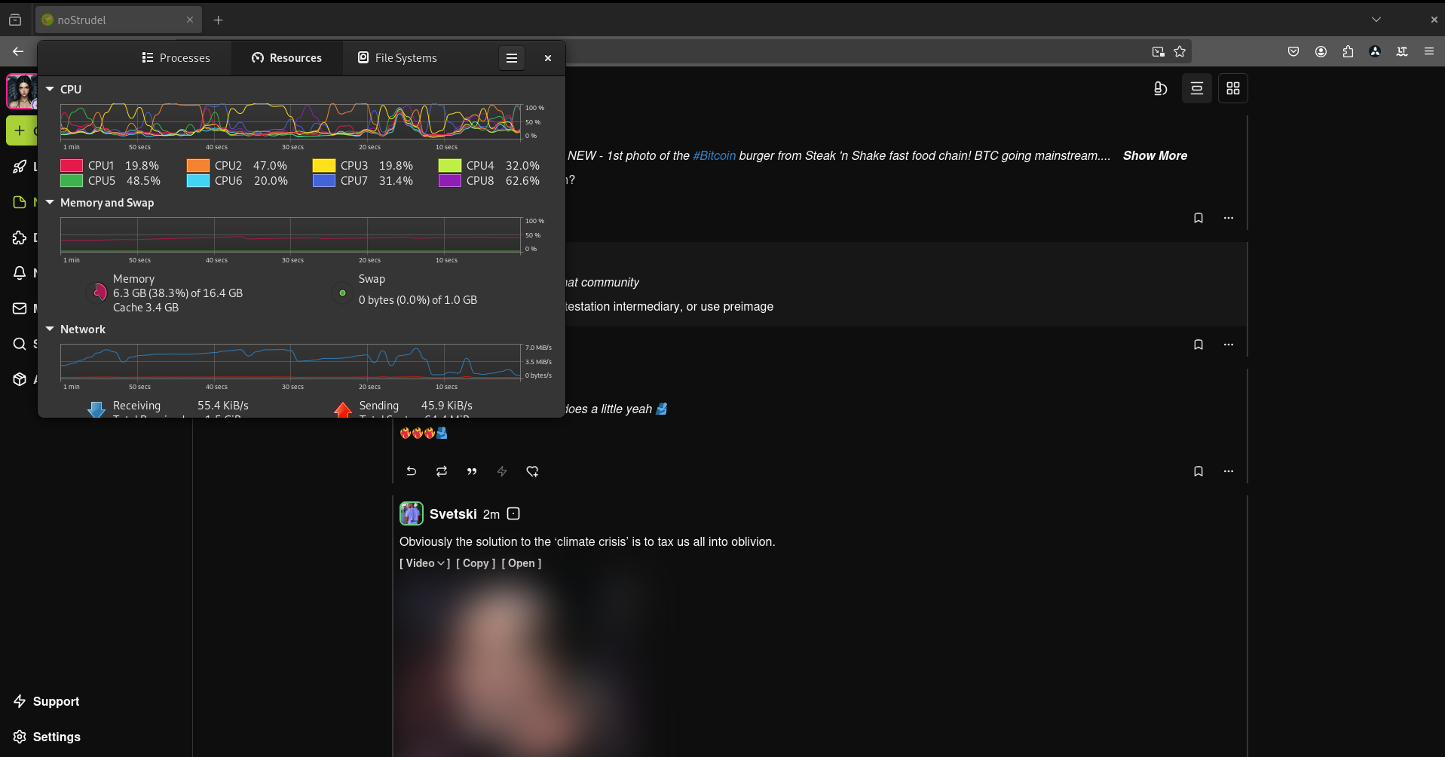Image resolution: width=1445 pixels, height=757 pixels.
Task: Click the Pocket save icon
Action: (1293, 51)
